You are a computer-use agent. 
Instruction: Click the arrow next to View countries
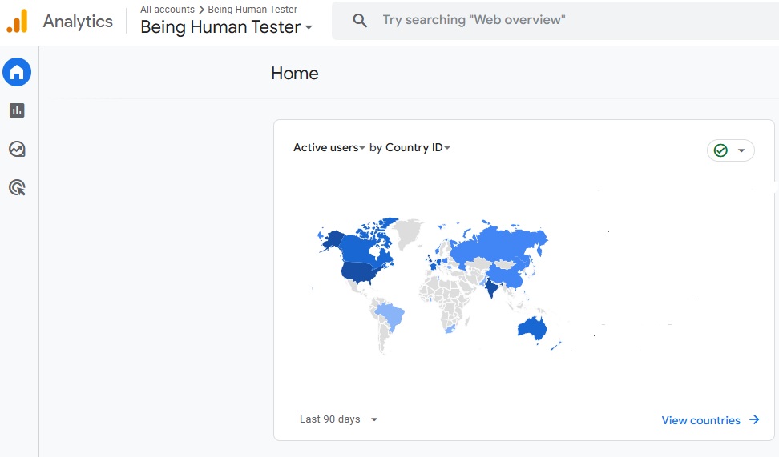754,420
